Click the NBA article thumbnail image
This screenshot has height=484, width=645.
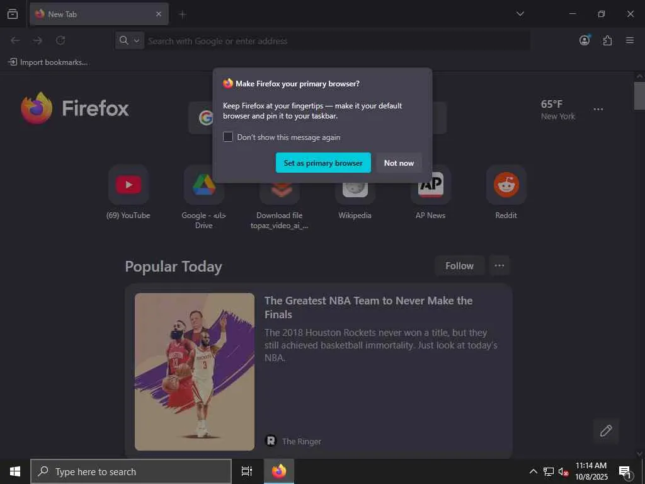click(195, 372)
